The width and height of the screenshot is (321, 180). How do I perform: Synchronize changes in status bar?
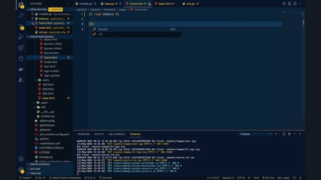(x=40, y=178)
